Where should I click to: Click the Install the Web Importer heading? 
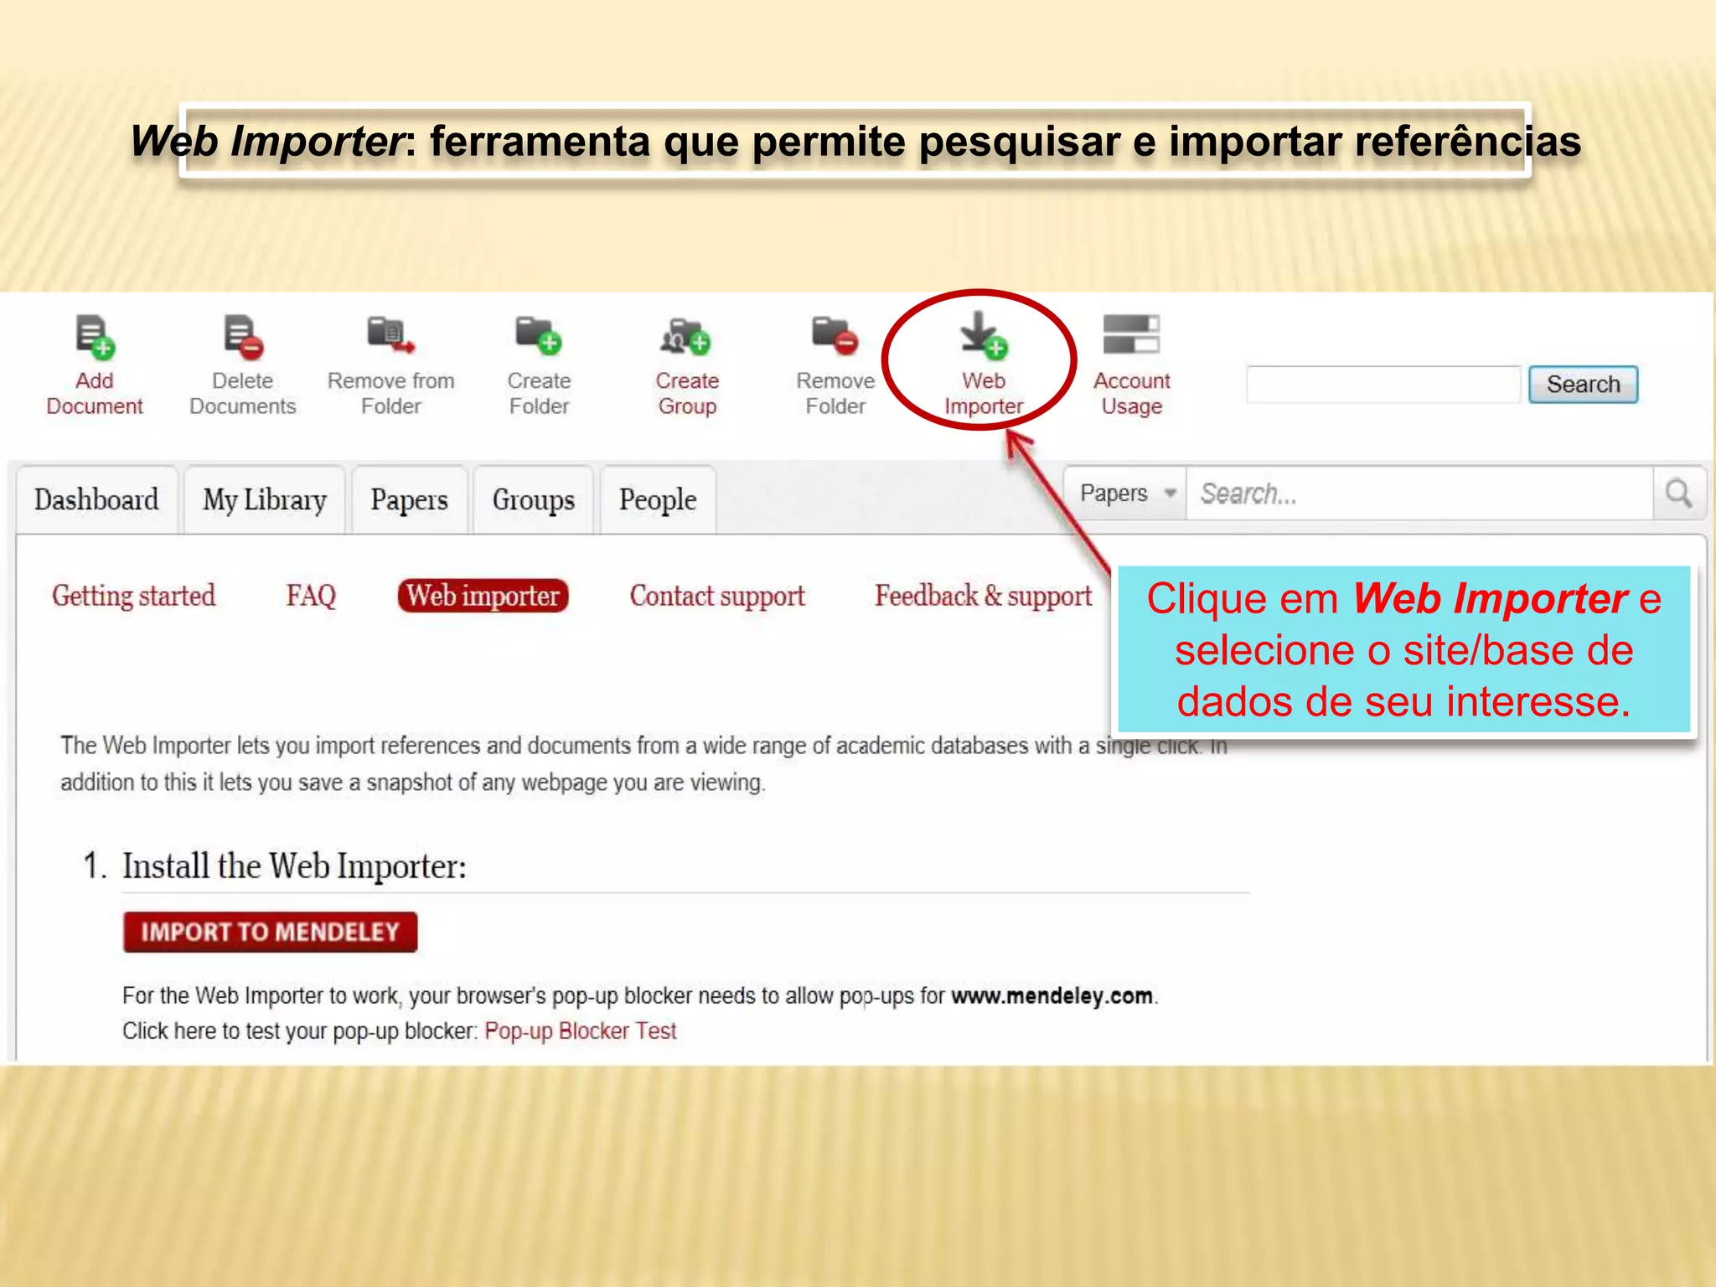tap(294, 866)
